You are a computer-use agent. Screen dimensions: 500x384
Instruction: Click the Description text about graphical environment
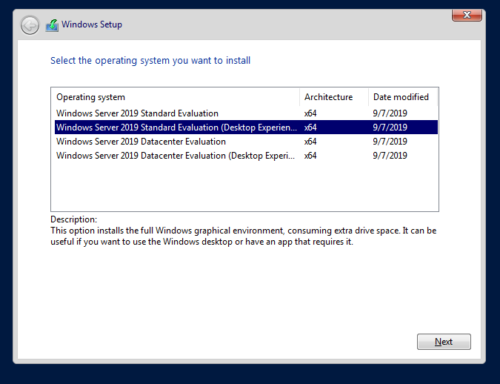click(x=243, y=236)
